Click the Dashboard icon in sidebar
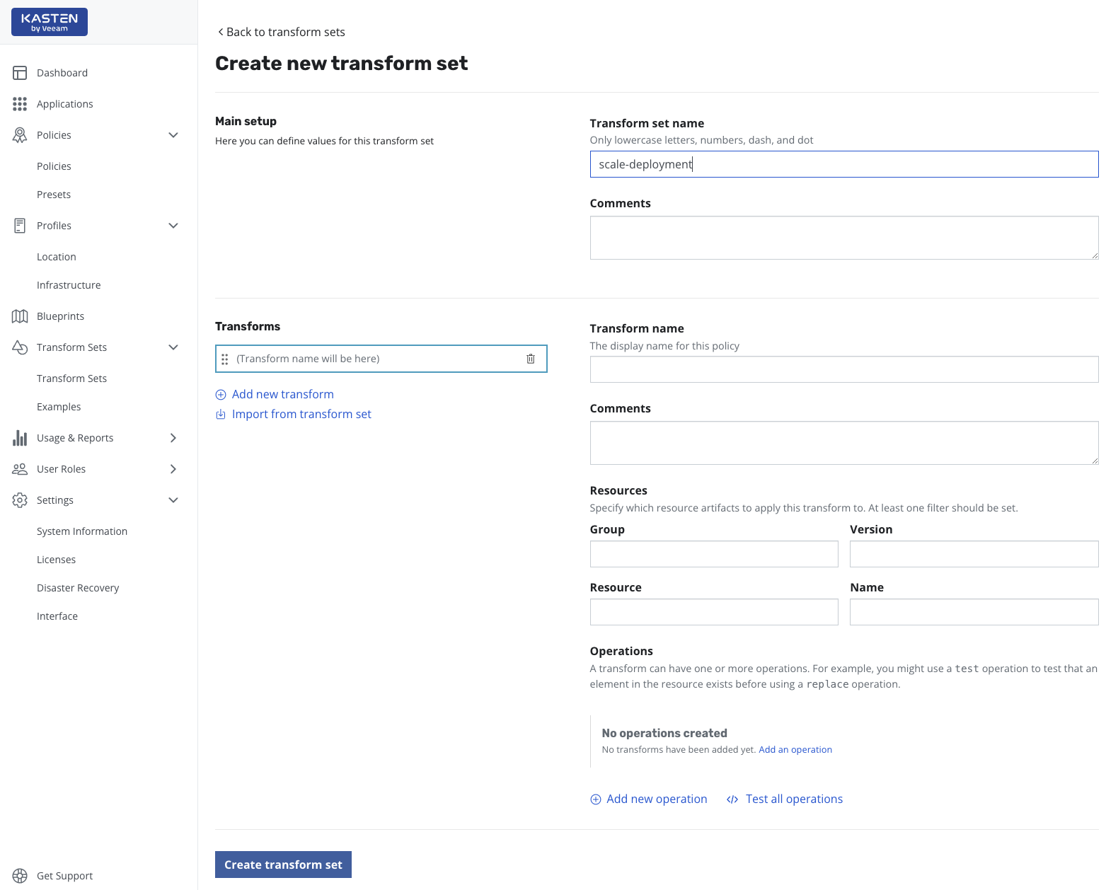1106x890 pixels. coord(20,73)
